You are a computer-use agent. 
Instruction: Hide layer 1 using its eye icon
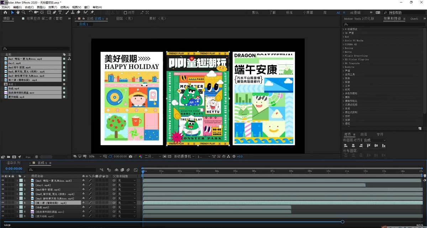point(3,181)
